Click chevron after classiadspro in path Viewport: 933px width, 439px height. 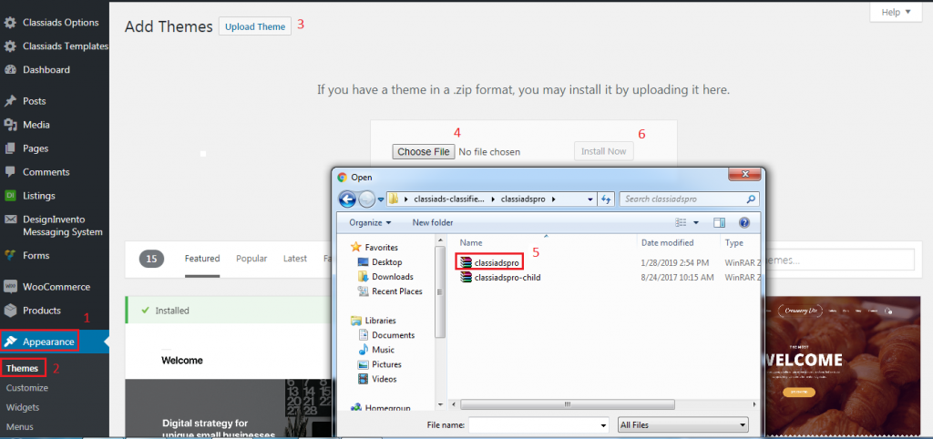[554, 199]
